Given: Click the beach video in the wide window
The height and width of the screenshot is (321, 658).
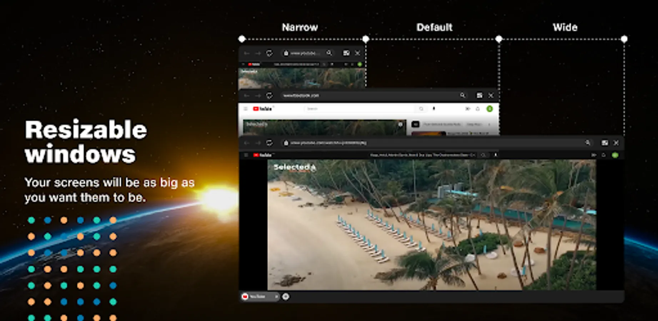Looking at the screenshot, I should pyautogui.click(x=432, y=225).
